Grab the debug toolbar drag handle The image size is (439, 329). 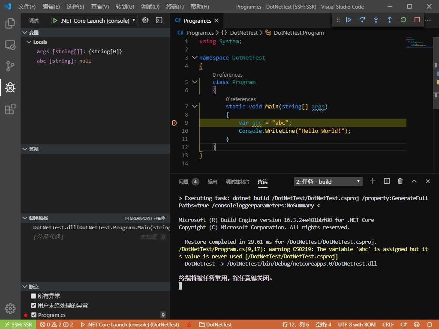point(338,20)
